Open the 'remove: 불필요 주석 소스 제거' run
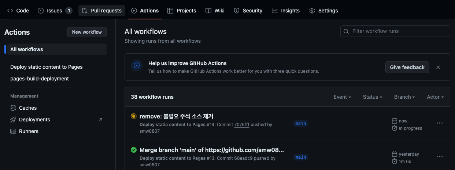 coord(177,116)
